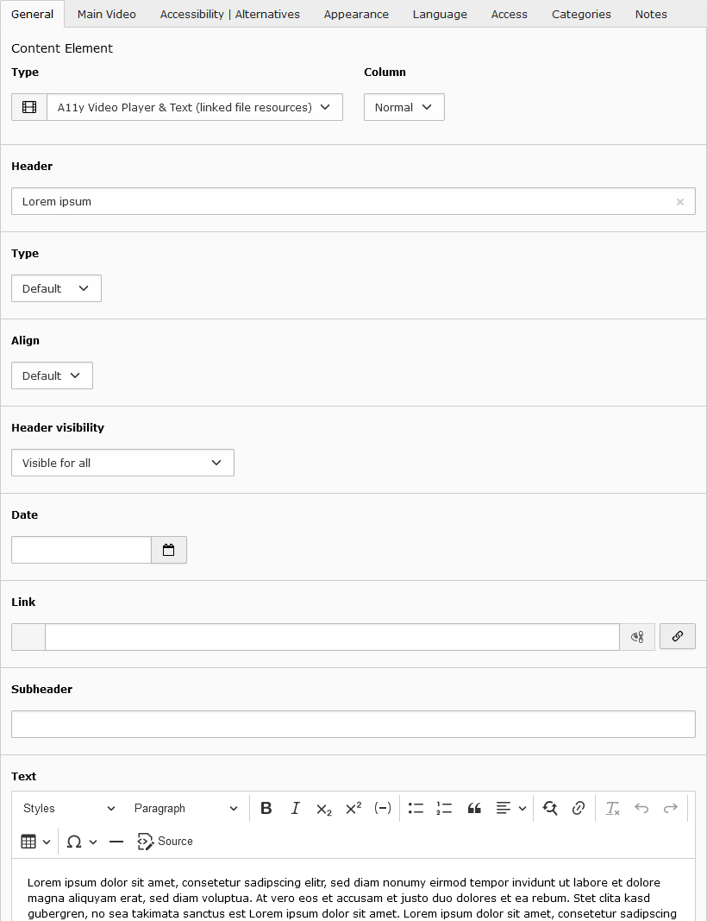Insert a blockquote in the editor
The width and height of the screenshot is (707, 921).
pyautogui.click(x=474, y=808)
